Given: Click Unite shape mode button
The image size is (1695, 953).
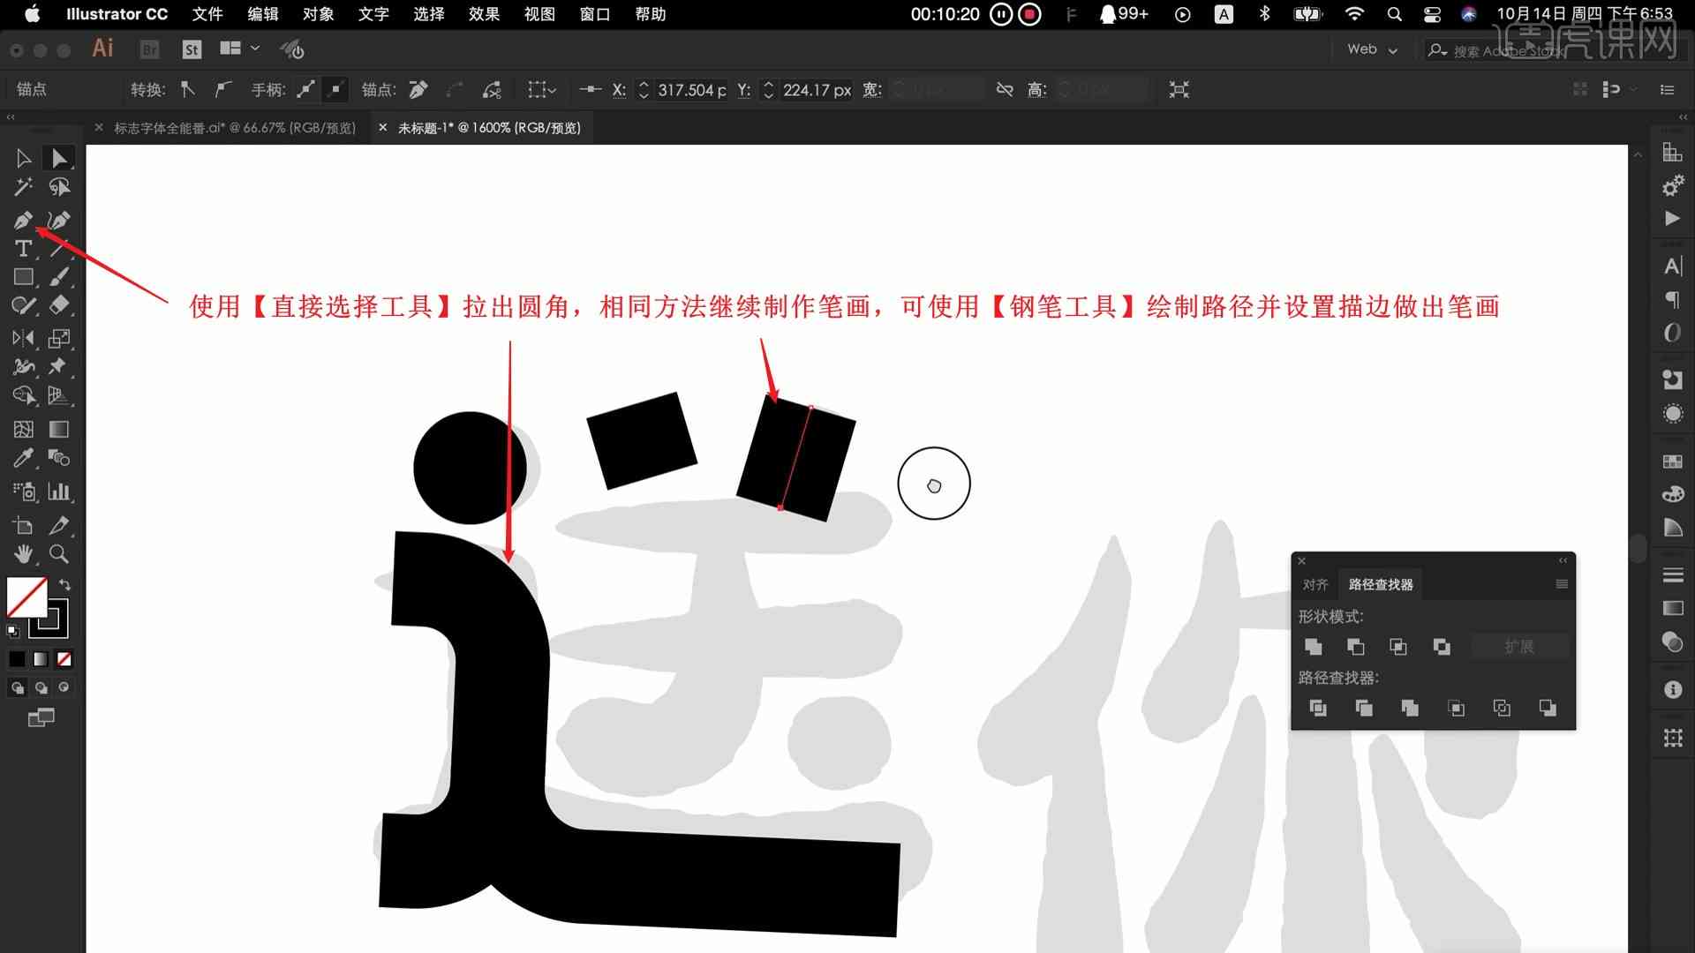Looking at the screenshot, I should [1313, 646].
